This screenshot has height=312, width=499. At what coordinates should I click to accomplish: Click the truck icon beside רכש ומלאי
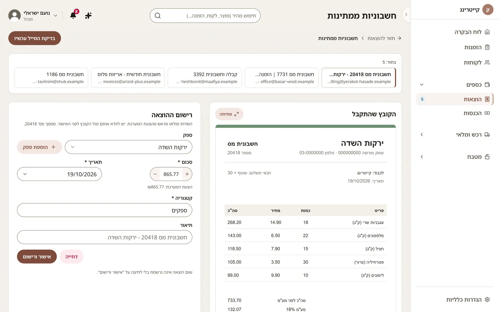[487, 134]
